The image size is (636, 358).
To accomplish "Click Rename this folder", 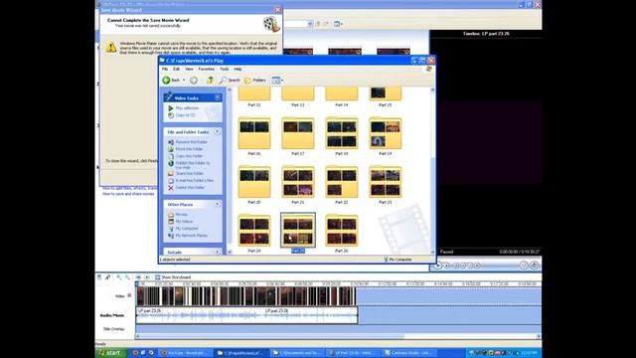I will tap(191, 142).
